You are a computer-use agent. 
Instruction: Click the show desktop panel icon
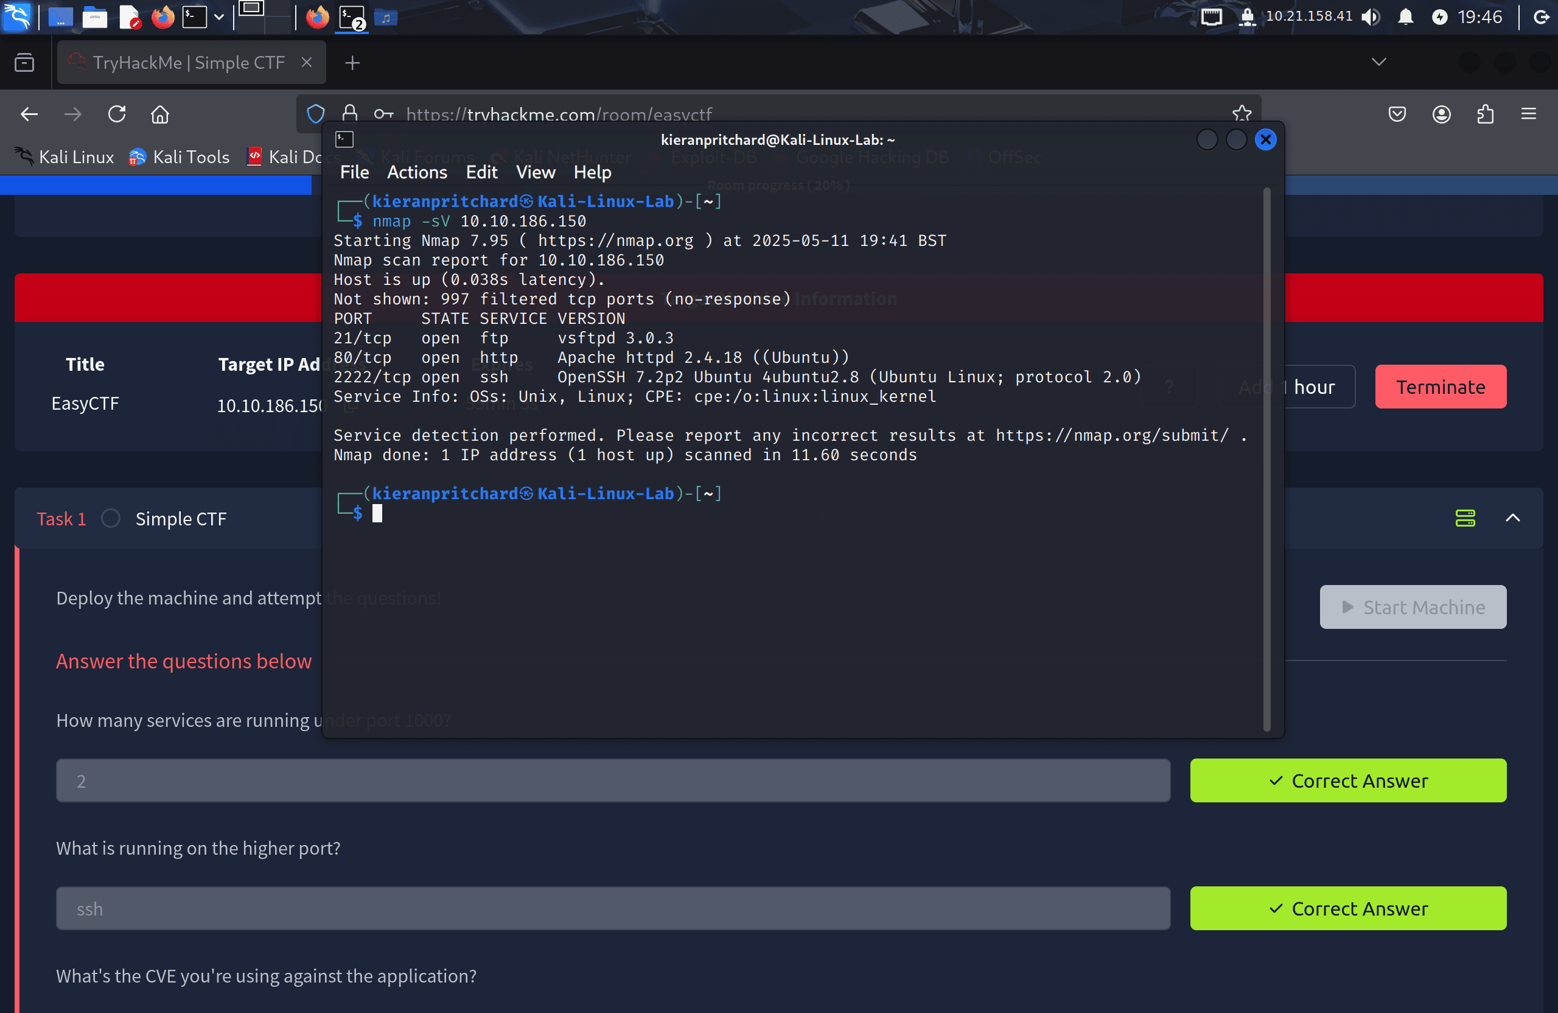pyautogui.click(x=60, y=17)
